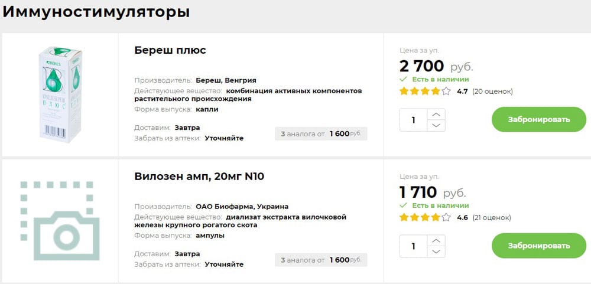
Task: Increase quantity arrow for Береш плюс
Action: (x=436, y=115)
